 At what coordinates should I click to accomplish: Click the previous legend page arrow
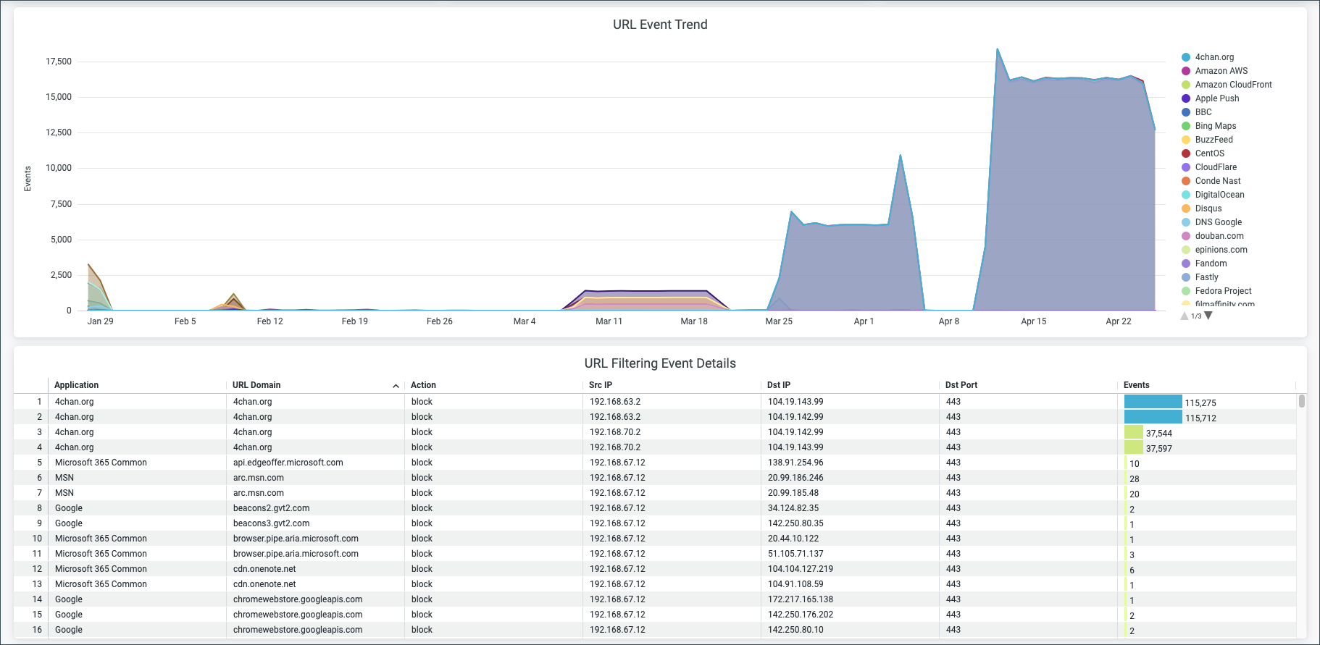tap(1185, 316)
